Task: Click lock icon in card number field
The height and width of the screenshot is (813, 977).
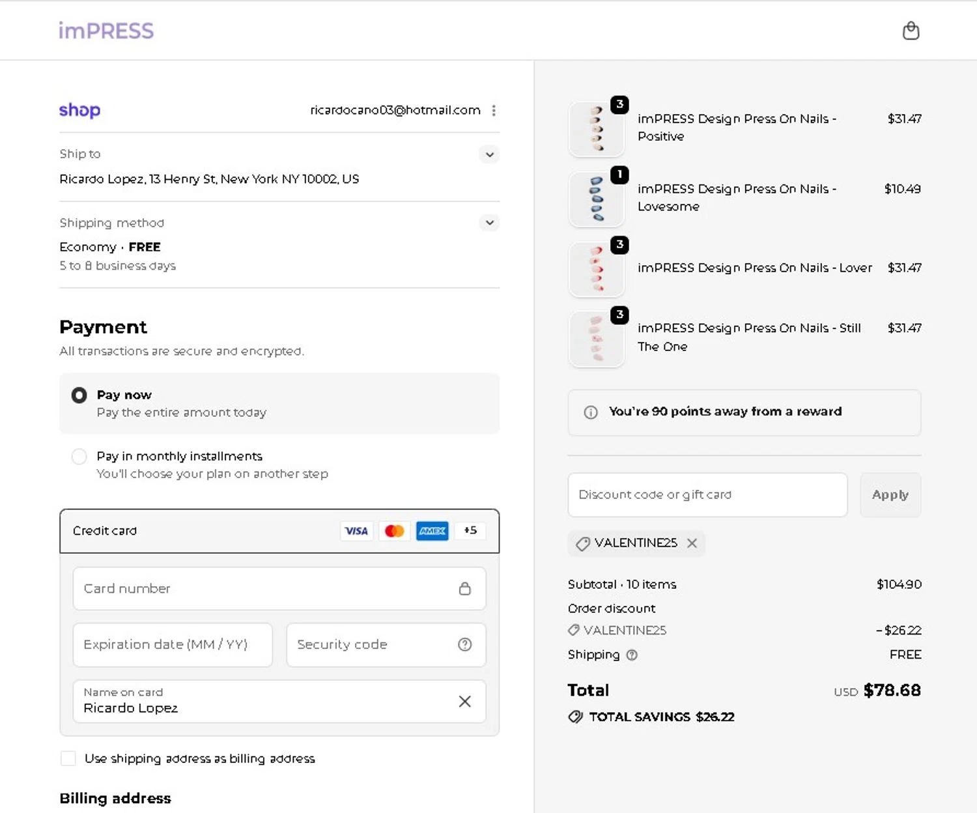Action: point(464,589)
